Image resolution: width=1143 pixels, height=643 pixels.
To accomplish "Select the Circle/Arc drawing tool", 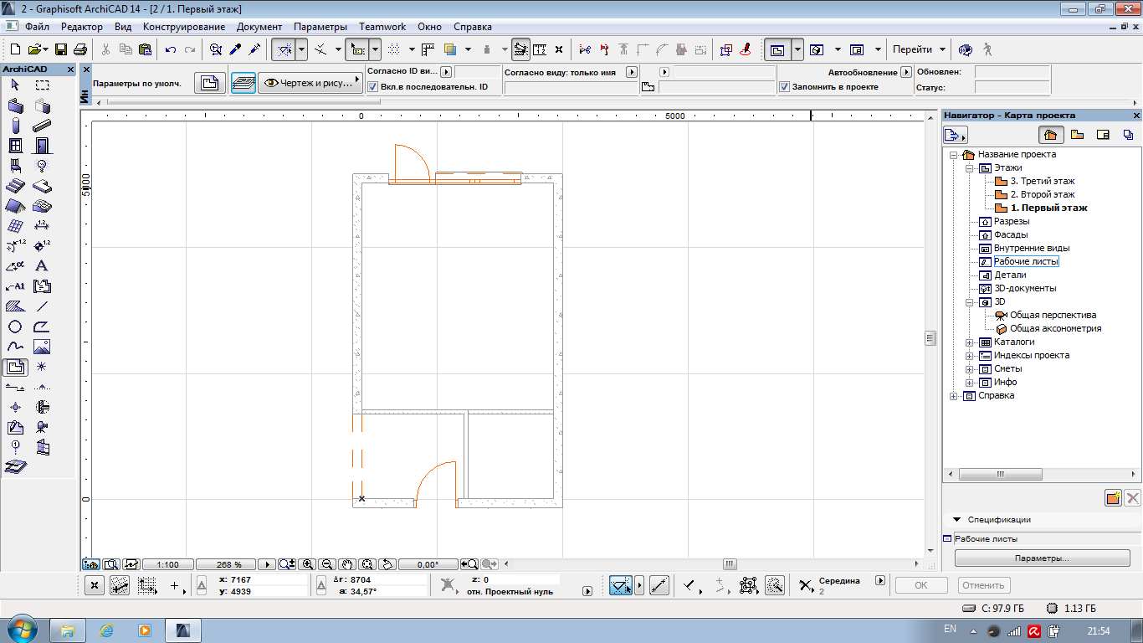I will click(15, 327).
